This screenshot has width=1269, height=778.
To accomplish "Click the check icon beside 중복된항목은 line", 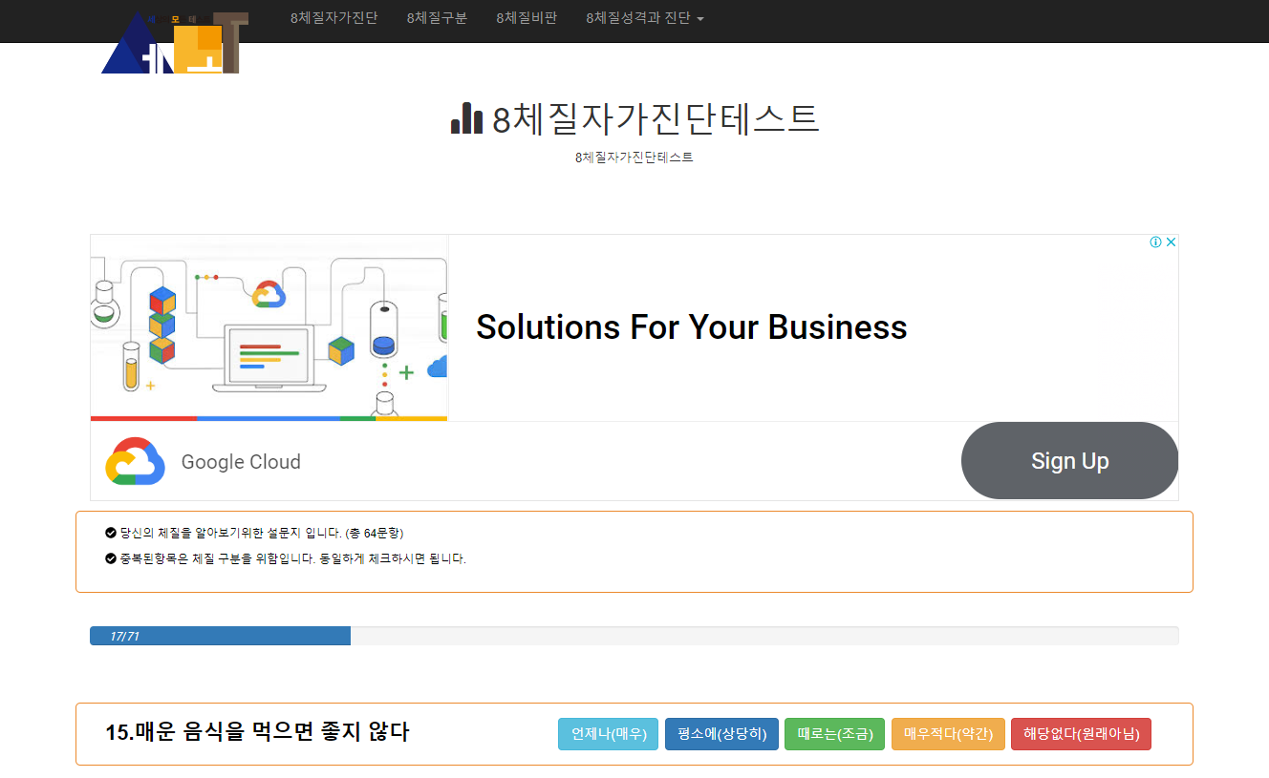I will tap(111, 558).
